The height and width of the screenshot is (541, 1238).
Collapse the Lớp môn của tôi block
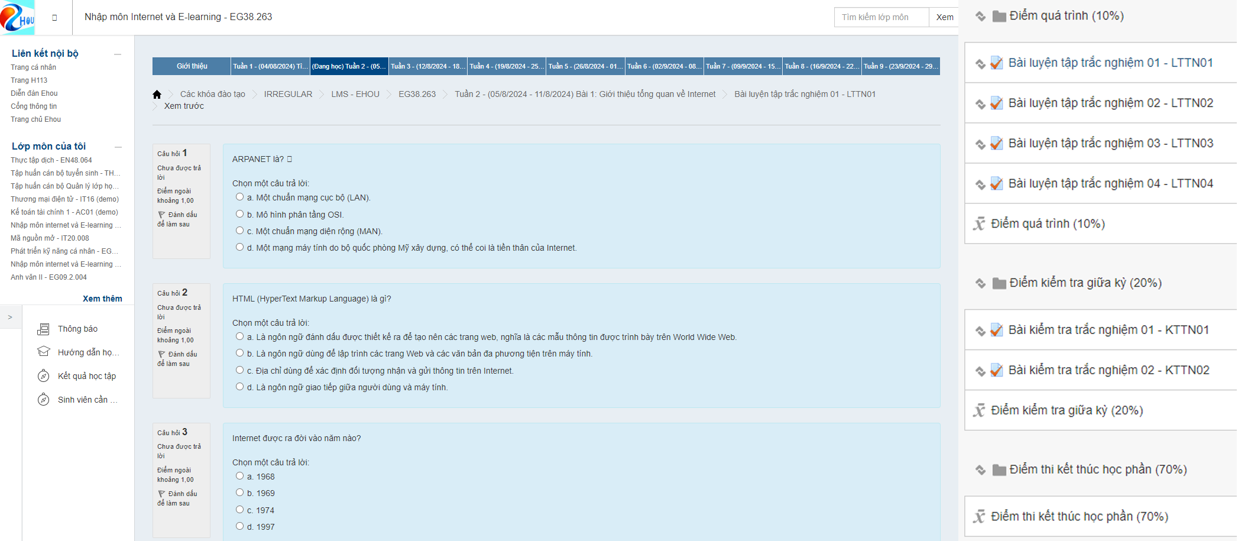pos(118,147)
